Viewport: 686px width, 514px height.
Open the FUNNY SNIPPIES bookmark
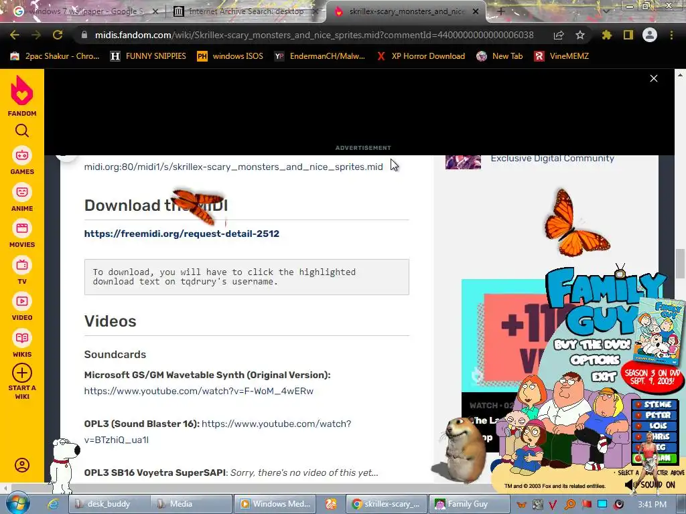pyautogui.click(x=148, y=56)
